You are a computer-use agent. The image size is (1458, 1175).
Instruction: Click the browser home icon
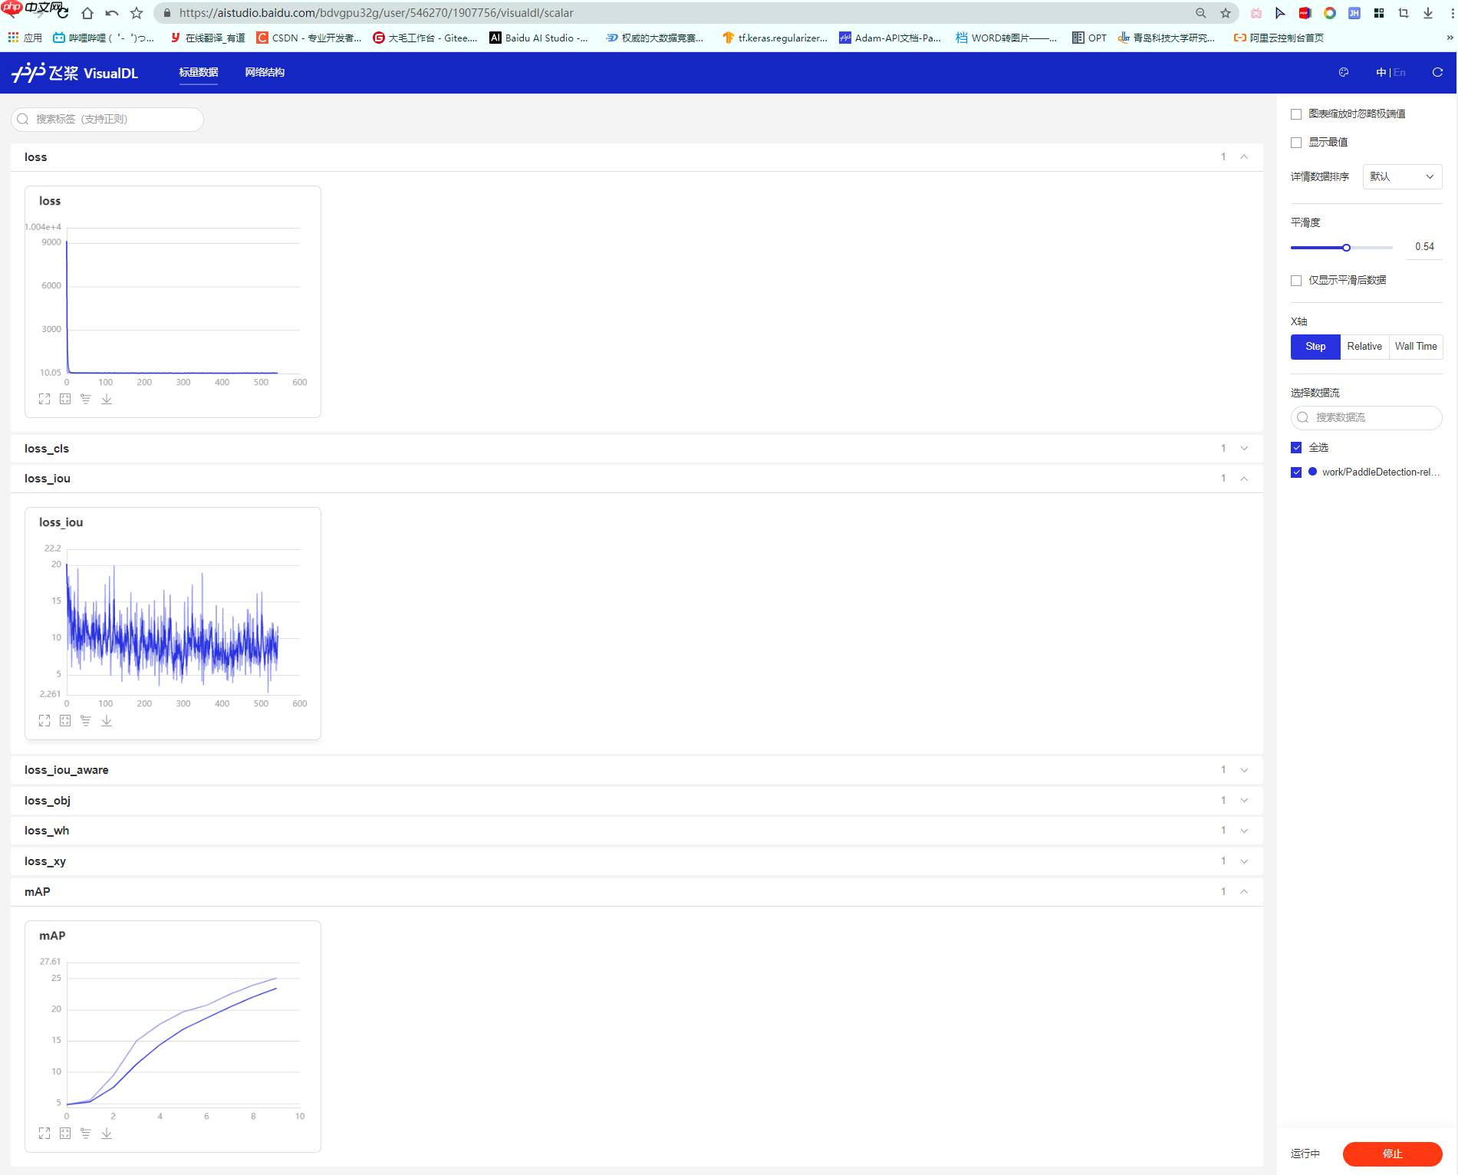(x=87, y=13)
